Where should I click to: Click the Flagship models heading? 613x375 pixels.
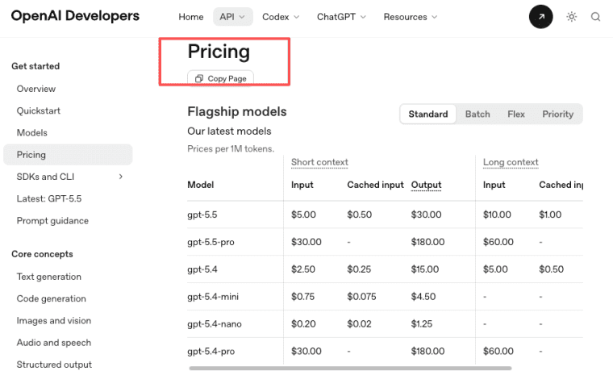pos(237,111)
